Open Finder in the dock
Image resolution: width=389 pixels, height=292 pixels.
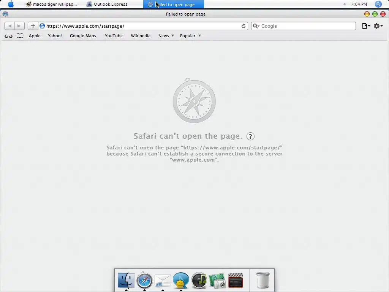tap(126, 280)
